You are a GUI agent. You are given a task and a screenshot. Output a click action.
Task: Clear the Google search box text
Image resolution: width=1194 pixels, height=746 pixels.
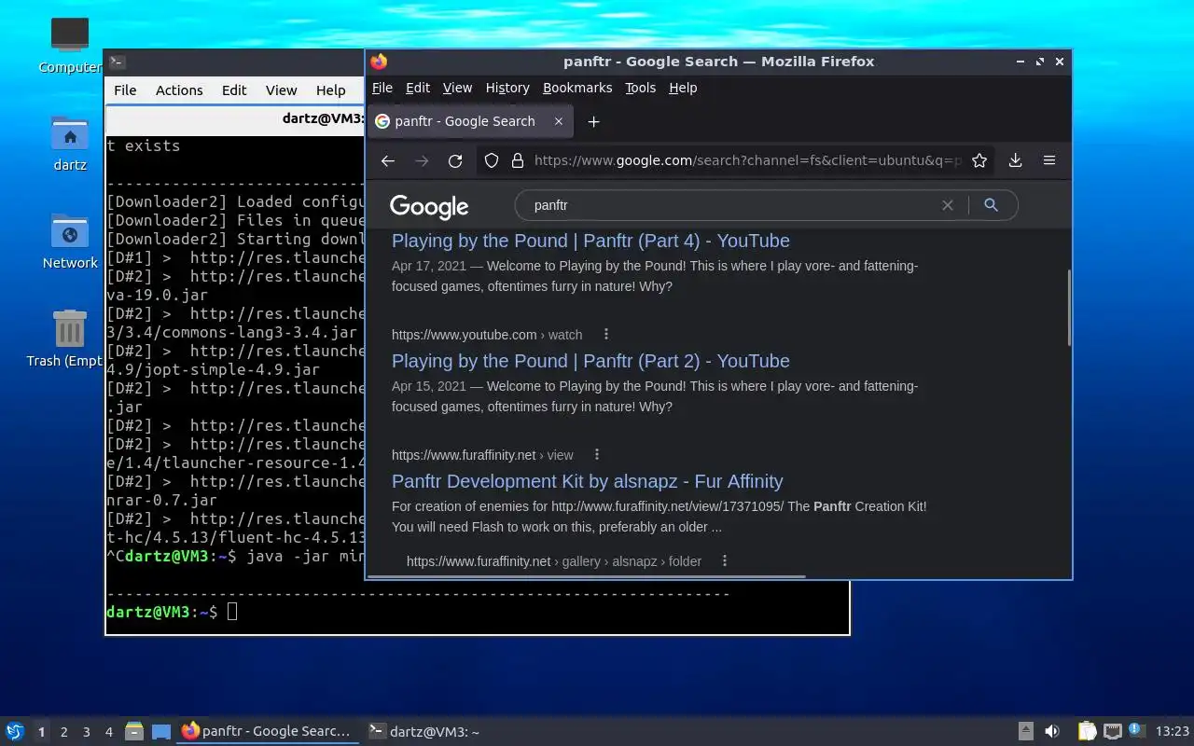[x=947, y=205]
